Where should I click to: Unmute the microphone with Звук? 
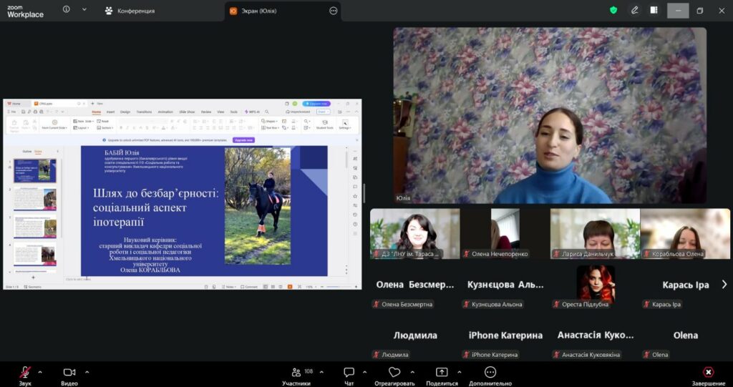[25, 376]
